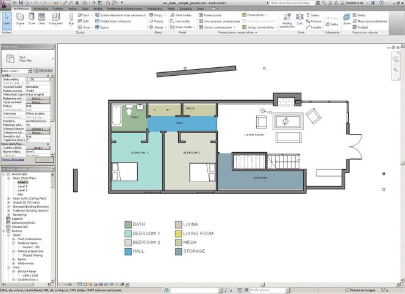This screenshot has width=405, height=294.
Task: Click the STORAGE legend color swatch
Action: click(179, 252)
